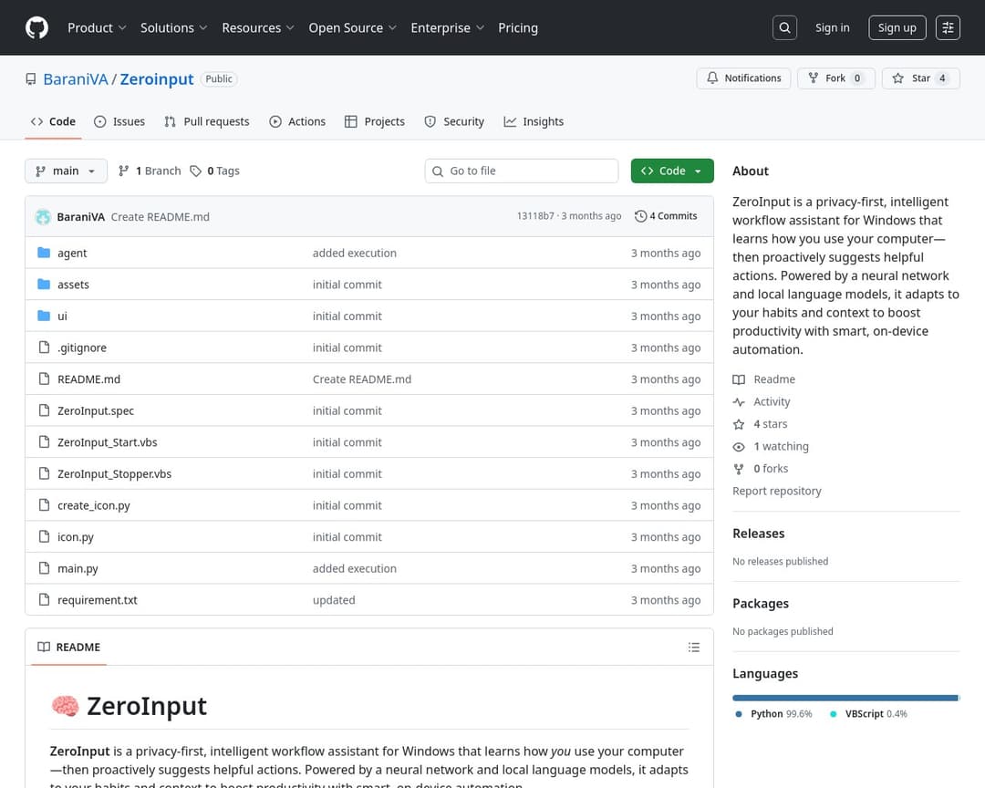Click the search magnifier icon

coord(784,27)
